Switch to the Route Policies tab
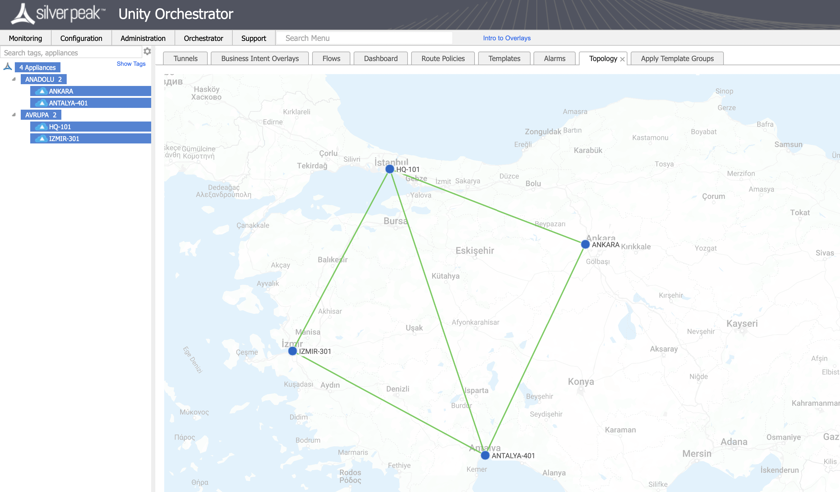 (443, 58)
